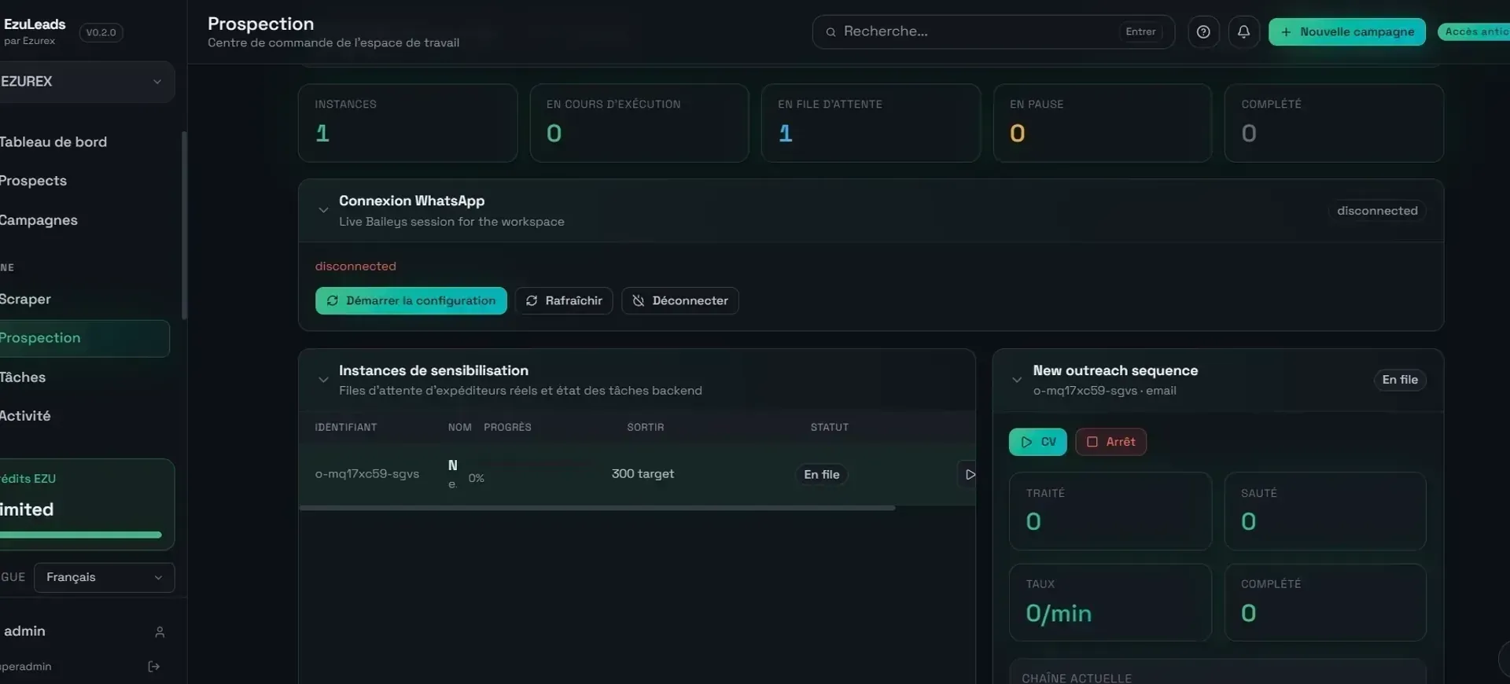Viewport: 1510px width, 684px height.
Task: Click the IDENTIFIANT column header
Action: tap(346, 428)
